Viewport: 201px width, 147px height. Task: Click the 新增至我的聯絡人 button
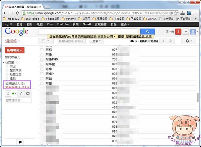pyautogui.click(x=71, y=41)
